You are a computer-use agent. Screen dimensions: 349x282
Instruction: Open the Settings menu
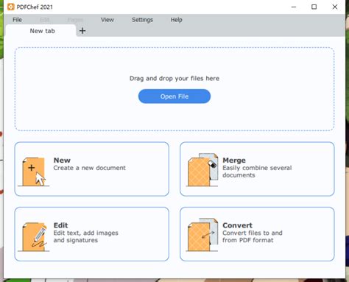[142, 20]
